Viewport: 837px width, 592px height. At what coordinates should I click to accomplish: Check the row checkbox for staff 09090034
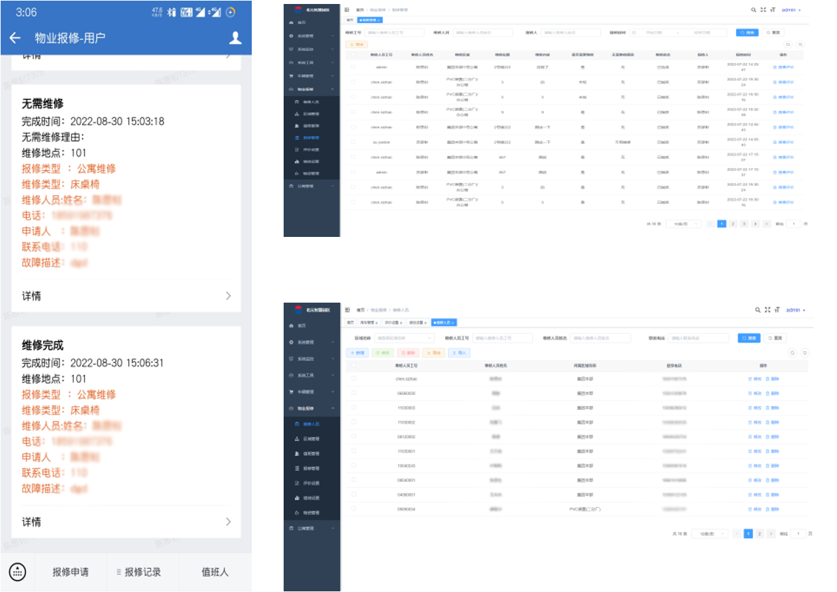353,509
